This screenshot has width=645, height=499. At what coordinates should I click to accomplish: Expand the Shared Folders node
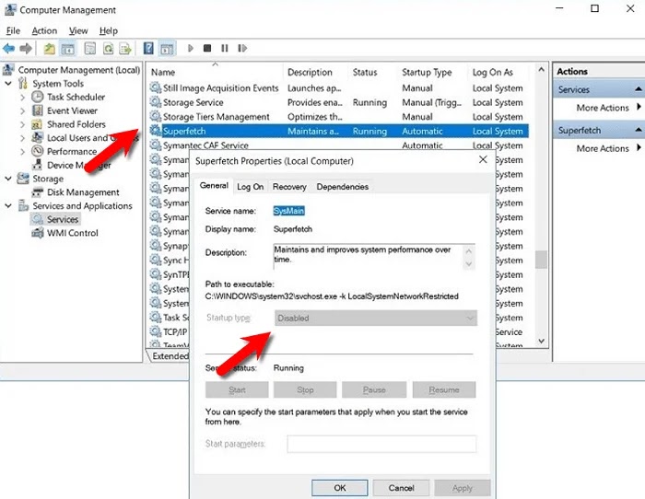point(23,124)
